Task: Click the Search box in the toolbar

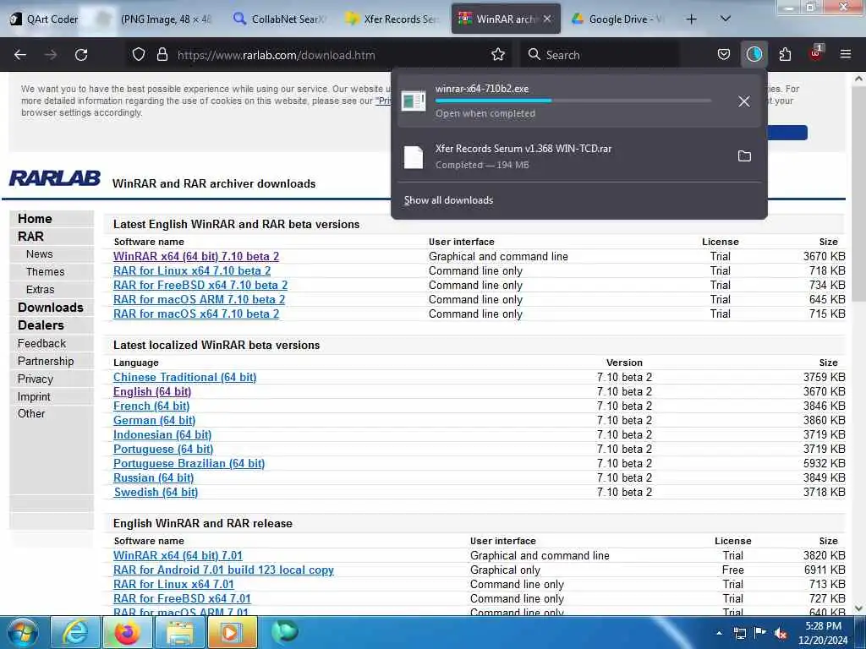Action: [600, 55]
